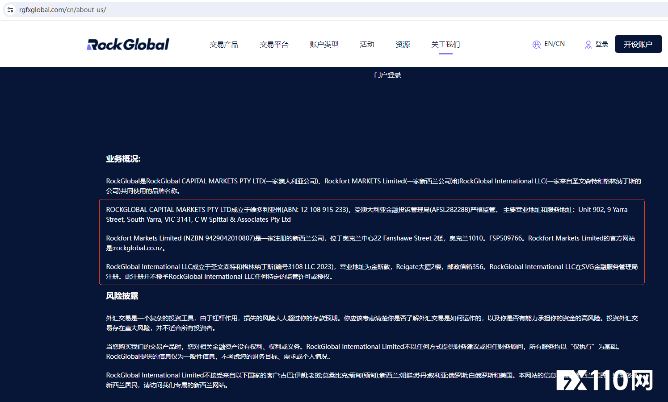
Task: Open site info icon in address bar
Action: (10, 10)
